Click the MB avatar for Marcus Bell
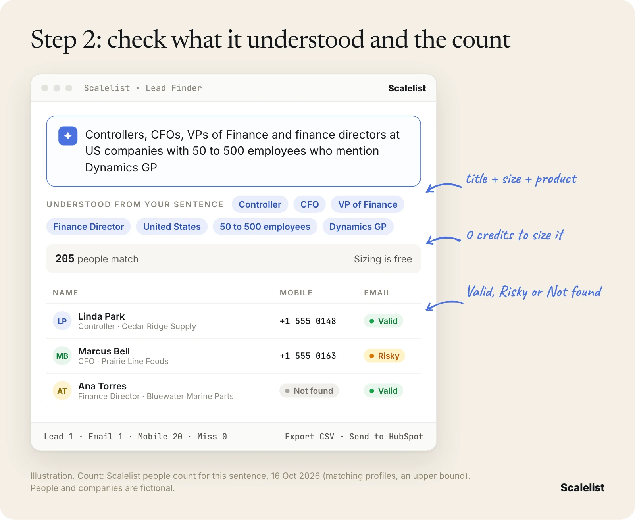The image size is (635, 520). point(62,356)
